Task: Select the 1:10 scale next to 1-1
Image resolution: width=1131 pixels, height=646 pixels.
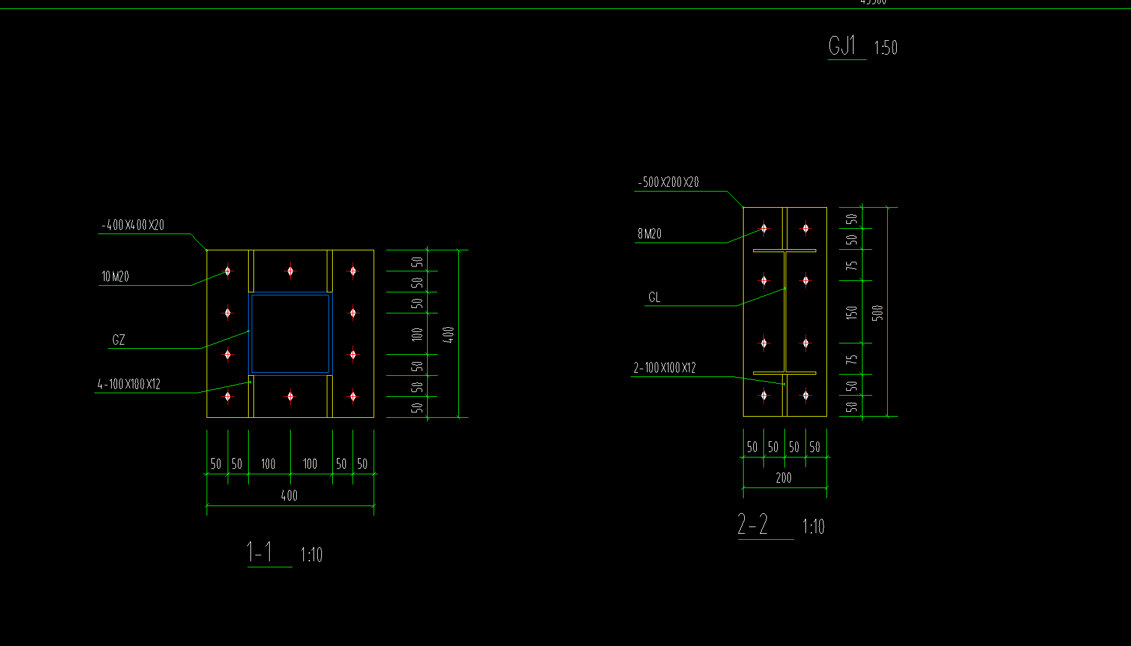Action: click(x=311, y=555)
